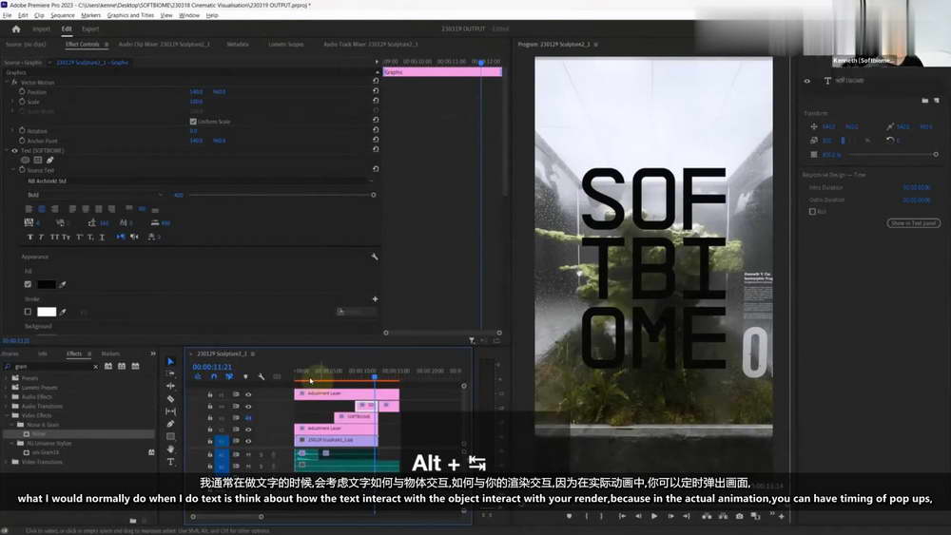
Task: Apply Faux Bold text style
Action: point(29,237)
